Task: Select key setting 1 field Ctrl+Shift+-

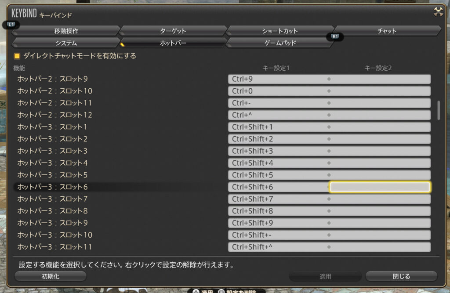Action: click(x=278, y=235)
